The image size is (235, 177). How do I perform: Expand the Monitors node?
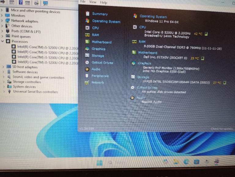click(2, 15)
